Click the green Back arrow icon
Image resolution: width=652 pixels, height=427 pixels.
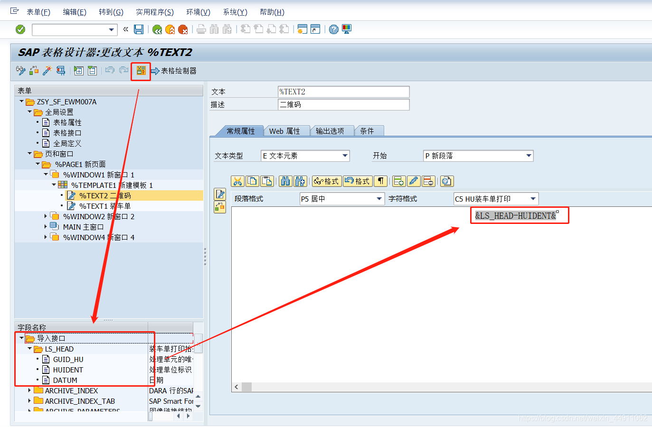(x=157, y=29)
